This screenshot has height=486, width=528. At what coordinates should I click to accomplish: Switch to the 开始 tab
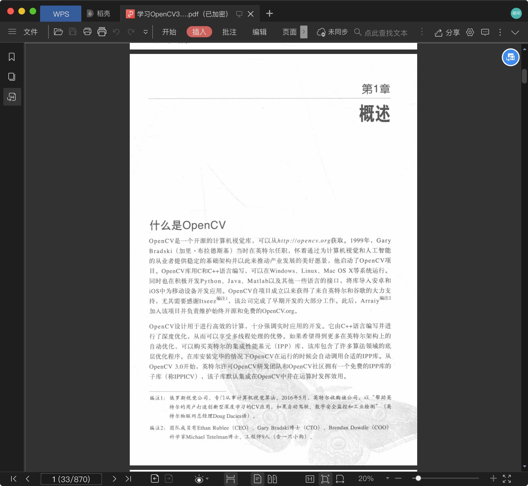tap(169, 32)
